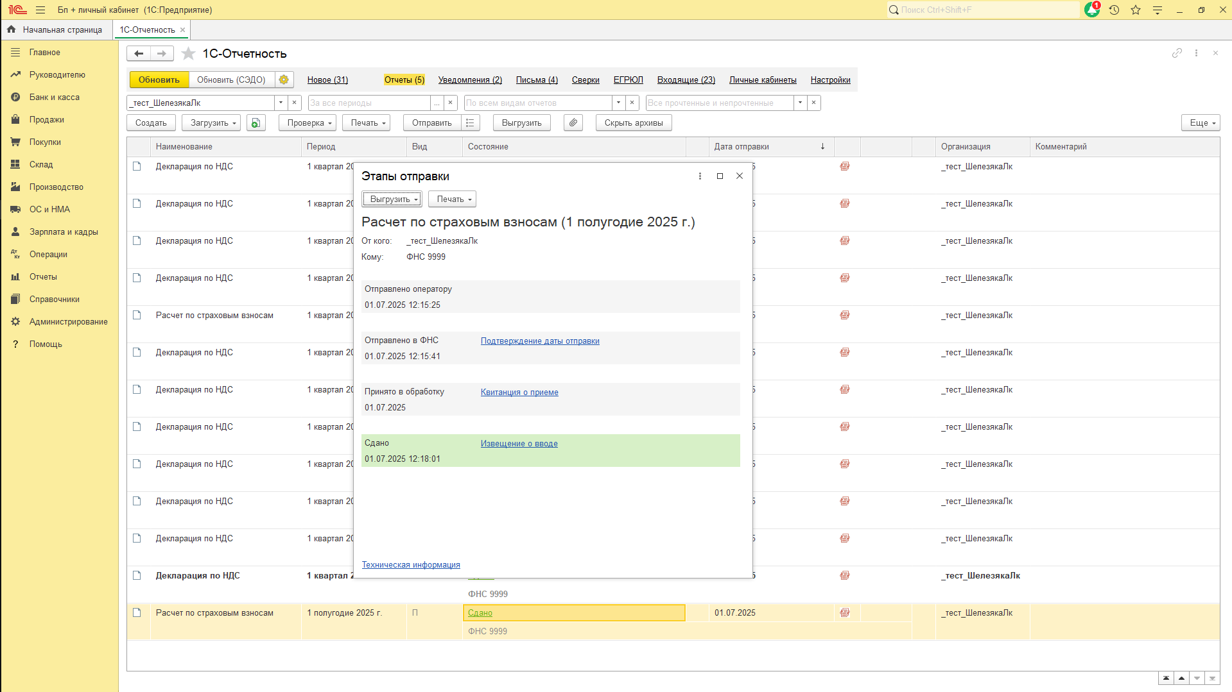Click the notifications bell icon
This screenshot has height=692, width=1232.
tap(1092, 10)
